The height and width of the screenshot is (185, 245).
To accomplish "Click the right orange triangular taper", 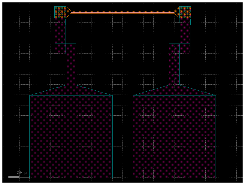I will tap(177, 12).
